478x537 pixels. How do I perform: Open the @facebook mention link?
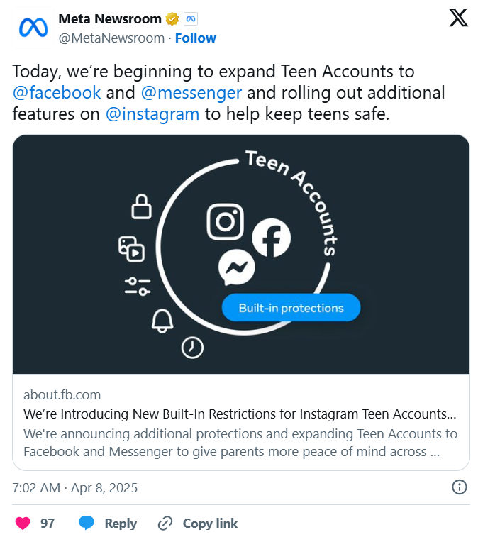(57, 93)
